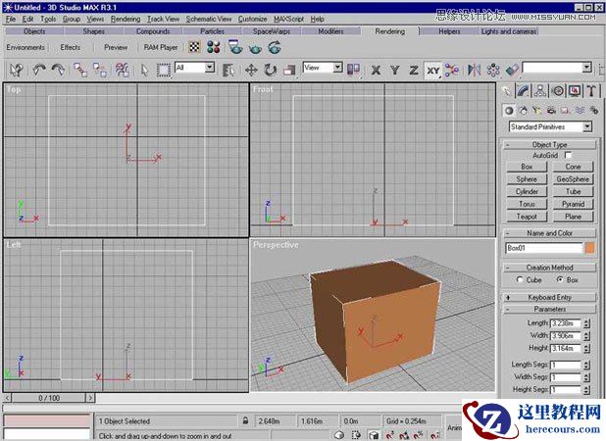The image size is (606, 441).
Task: Switch to the Utilities hammer tab
Action: (591, 91)
